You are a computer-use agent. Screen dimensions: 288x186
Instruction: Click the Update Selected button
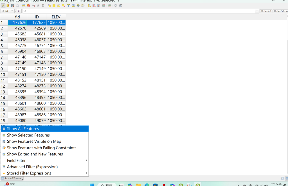click(x=280, y=11)
